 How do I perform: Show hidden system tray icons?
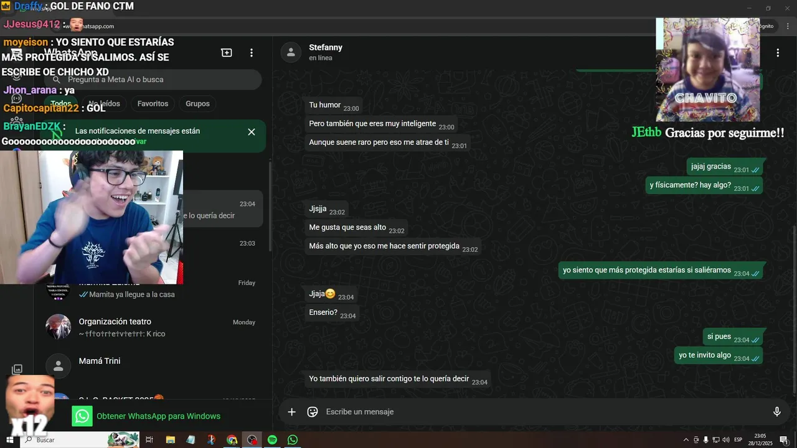click(x=686, y=440)
